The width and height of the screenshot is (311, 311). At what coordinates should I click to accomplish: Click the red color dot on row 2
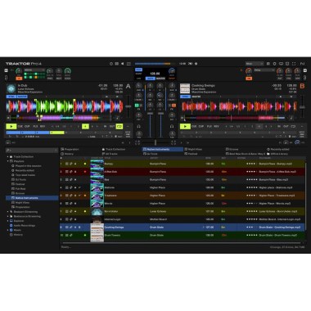tap(85, 172)
